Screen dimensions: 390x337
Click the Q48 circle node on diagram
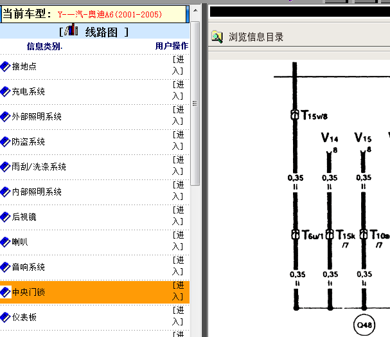coord(364,325)
